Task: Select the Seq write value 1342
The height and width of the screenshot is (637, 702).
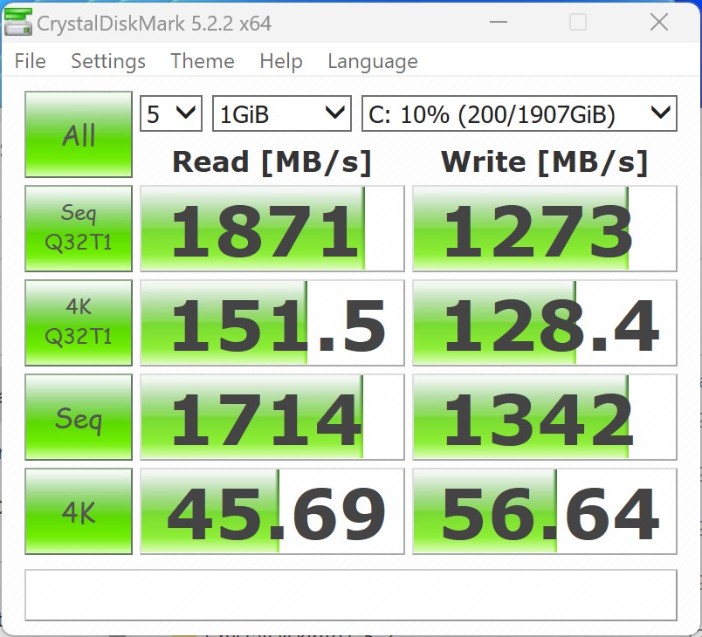Action: (545, 417)
